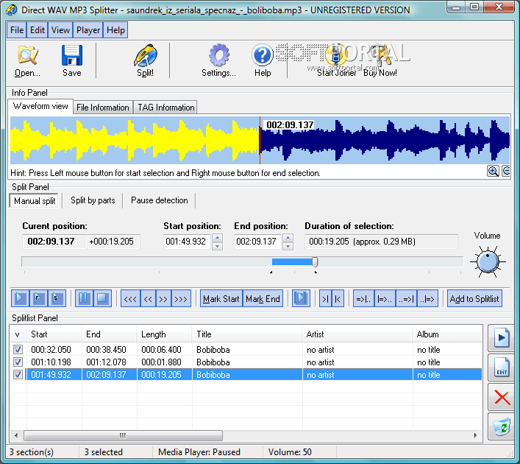Decrease End position with the down arrow

tap(288, 246)
